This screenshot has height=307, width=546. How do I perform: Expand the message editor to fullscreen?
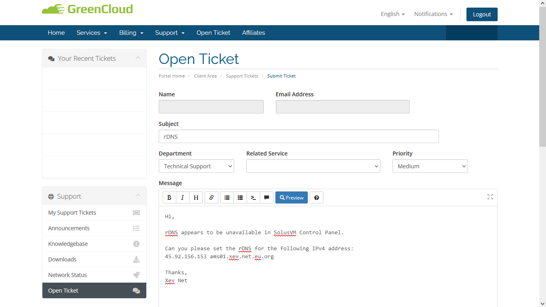point(490,197)
